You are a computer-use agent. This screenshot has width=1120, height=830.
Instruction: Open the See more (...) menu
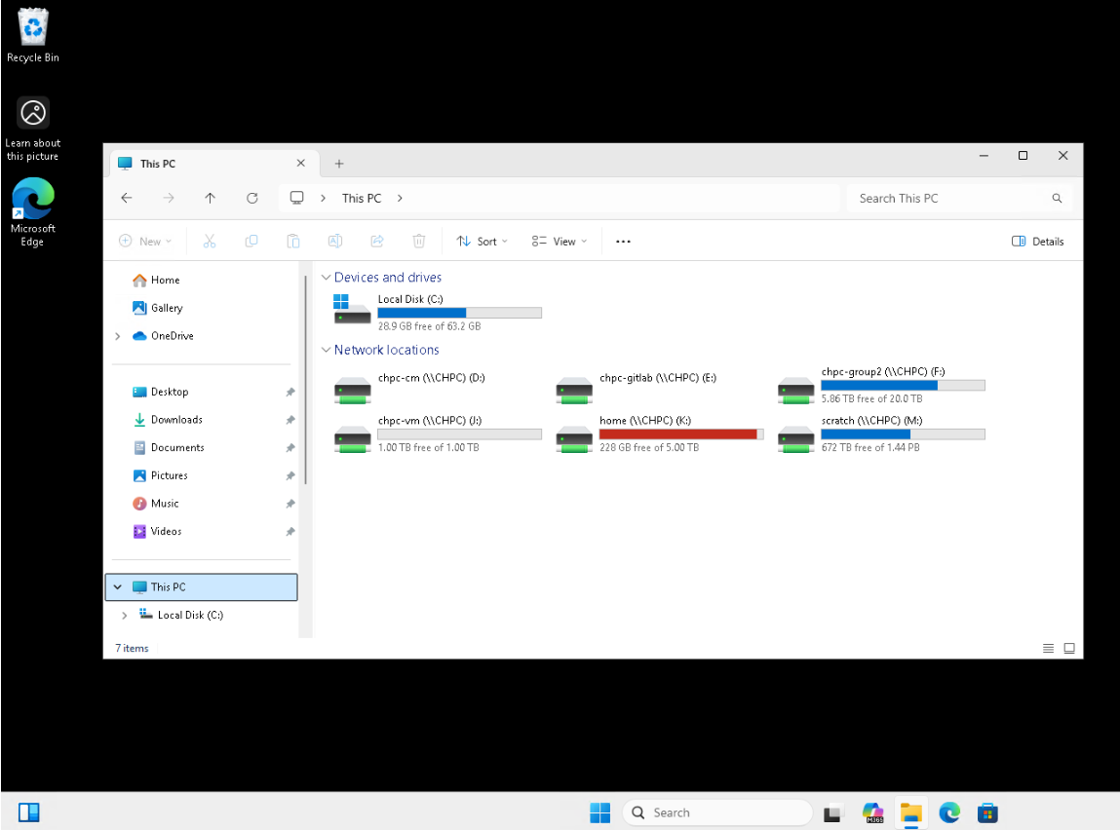(x=623, y=241)
